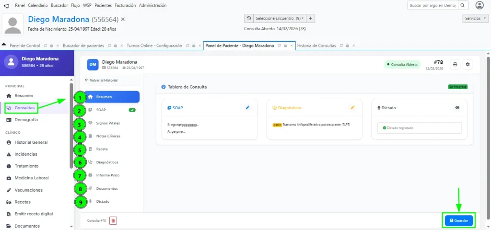This screenshot has height=230, width=491.
Task: Edit Diagnósticos card with pencil icon
Action: click(x=352, y=108)
